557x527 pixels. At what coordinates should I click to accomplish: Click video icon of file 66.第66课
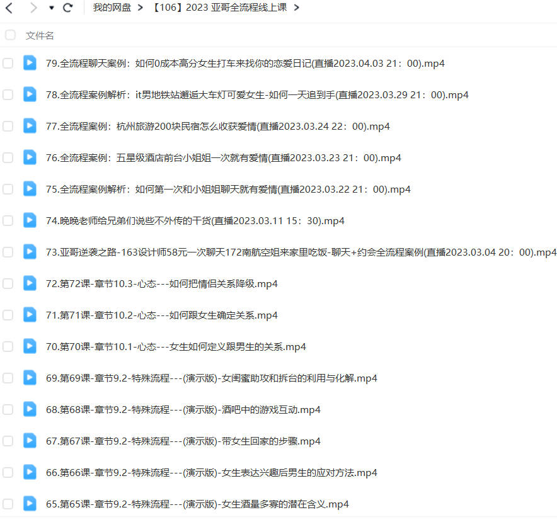point(30,472)
